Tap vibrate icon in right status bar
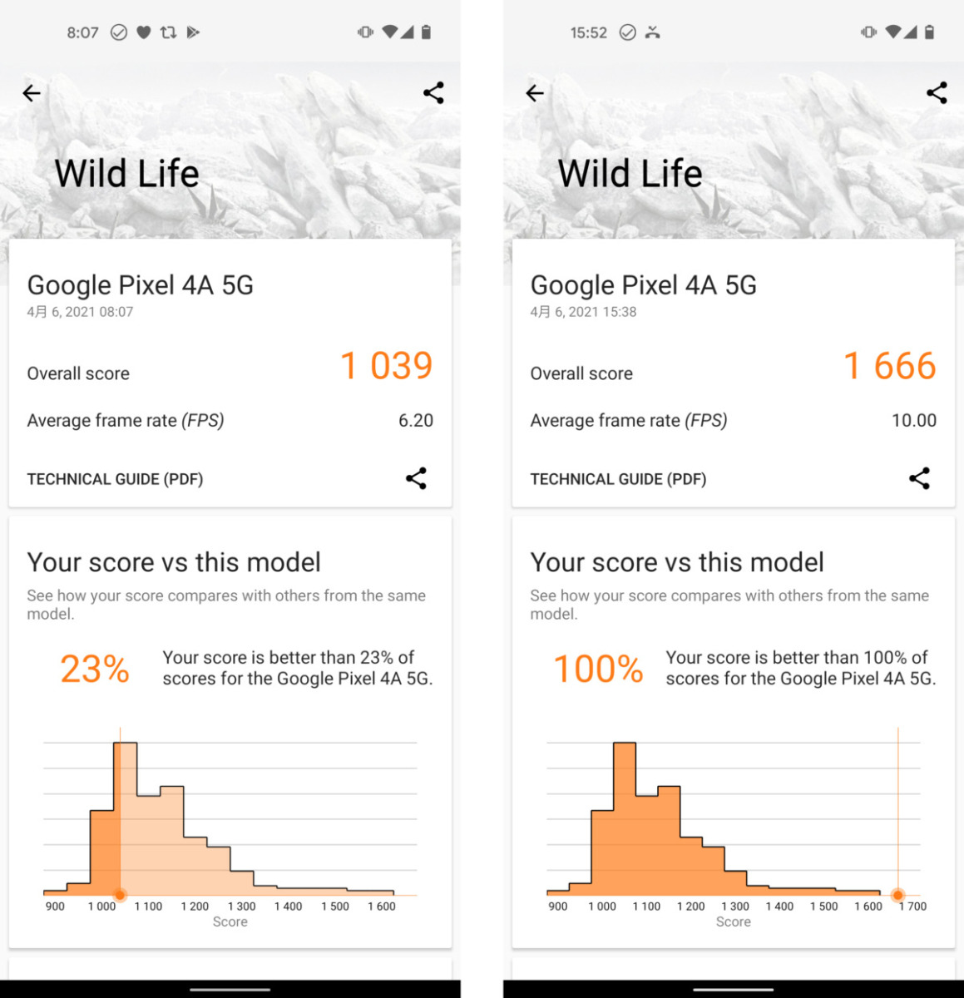Image resolution: width=964 pixels, height=998 pixels. (868, 32)
